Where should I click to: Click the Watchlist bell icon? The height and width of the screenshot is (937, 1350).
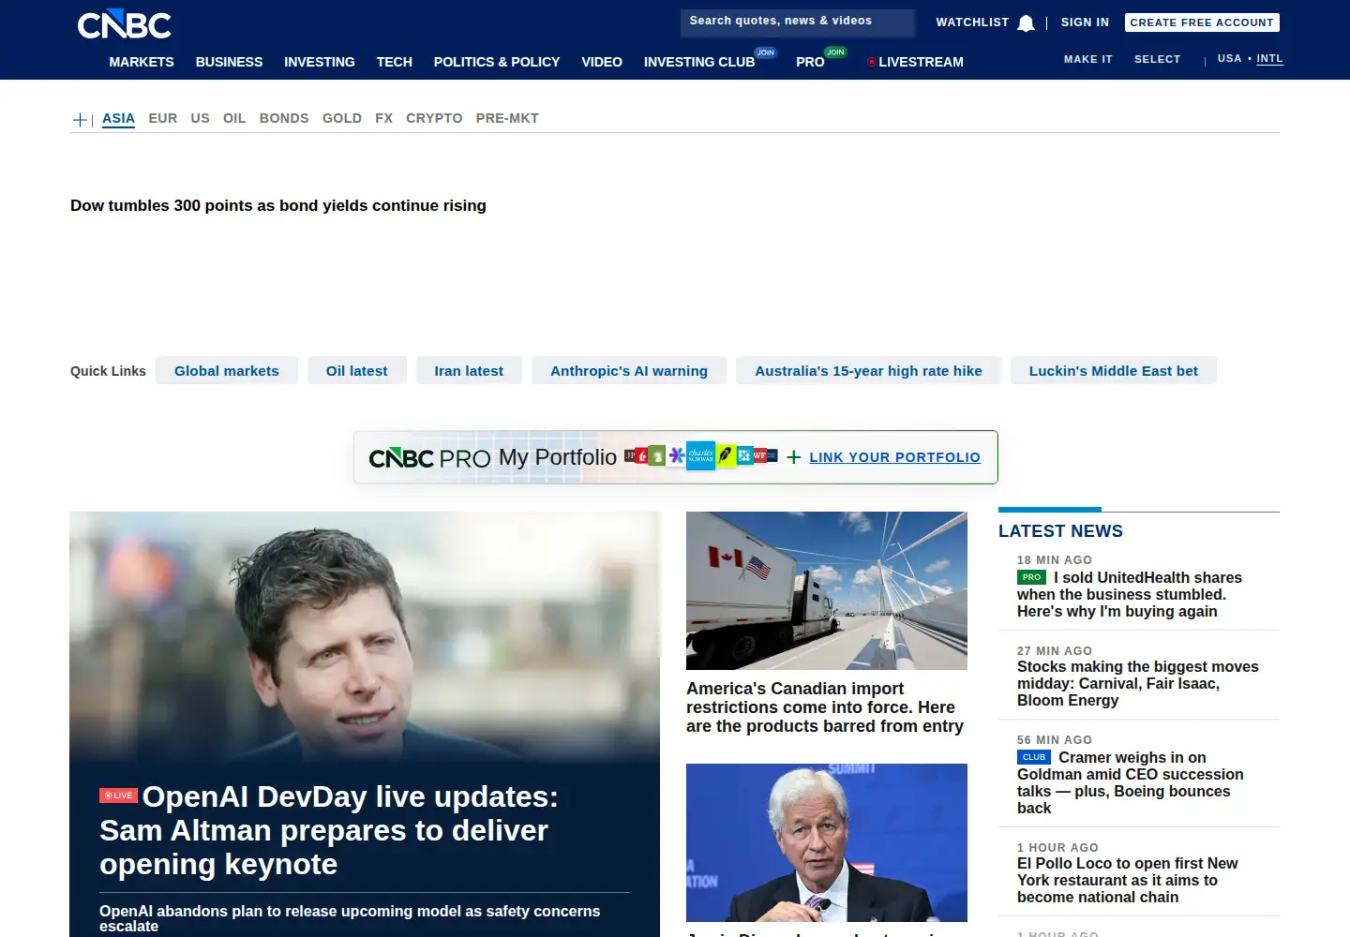click(1026, 23)
